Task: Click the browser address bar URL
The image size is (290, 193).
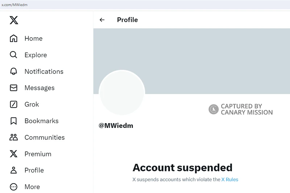Action: (14, 5)
